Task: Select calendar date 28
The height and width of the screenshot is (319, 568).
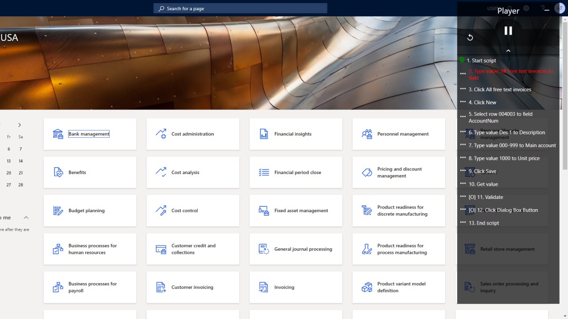Action: [20, 185]
